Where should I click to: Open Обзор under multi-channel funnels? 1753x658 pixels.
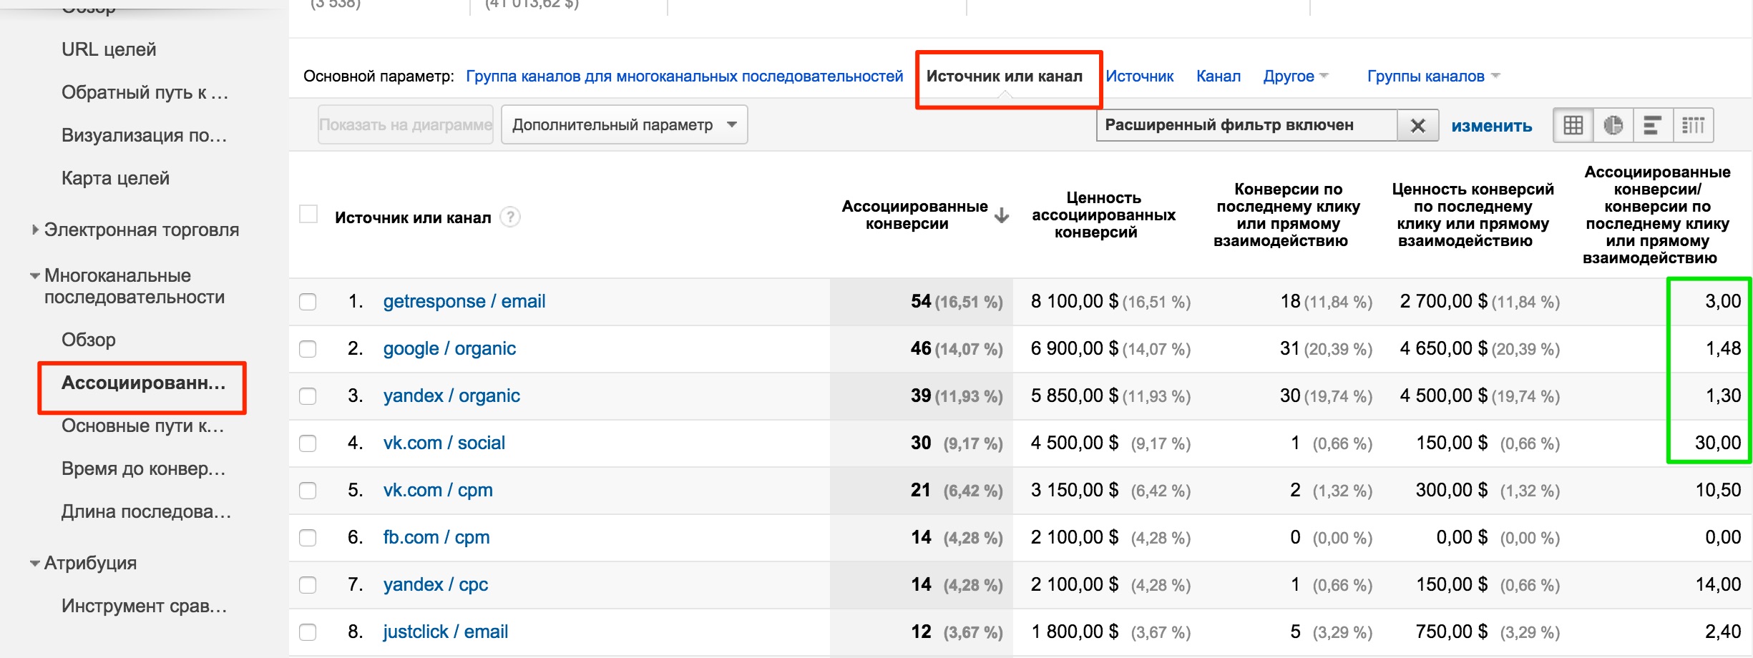coord(89,340)
